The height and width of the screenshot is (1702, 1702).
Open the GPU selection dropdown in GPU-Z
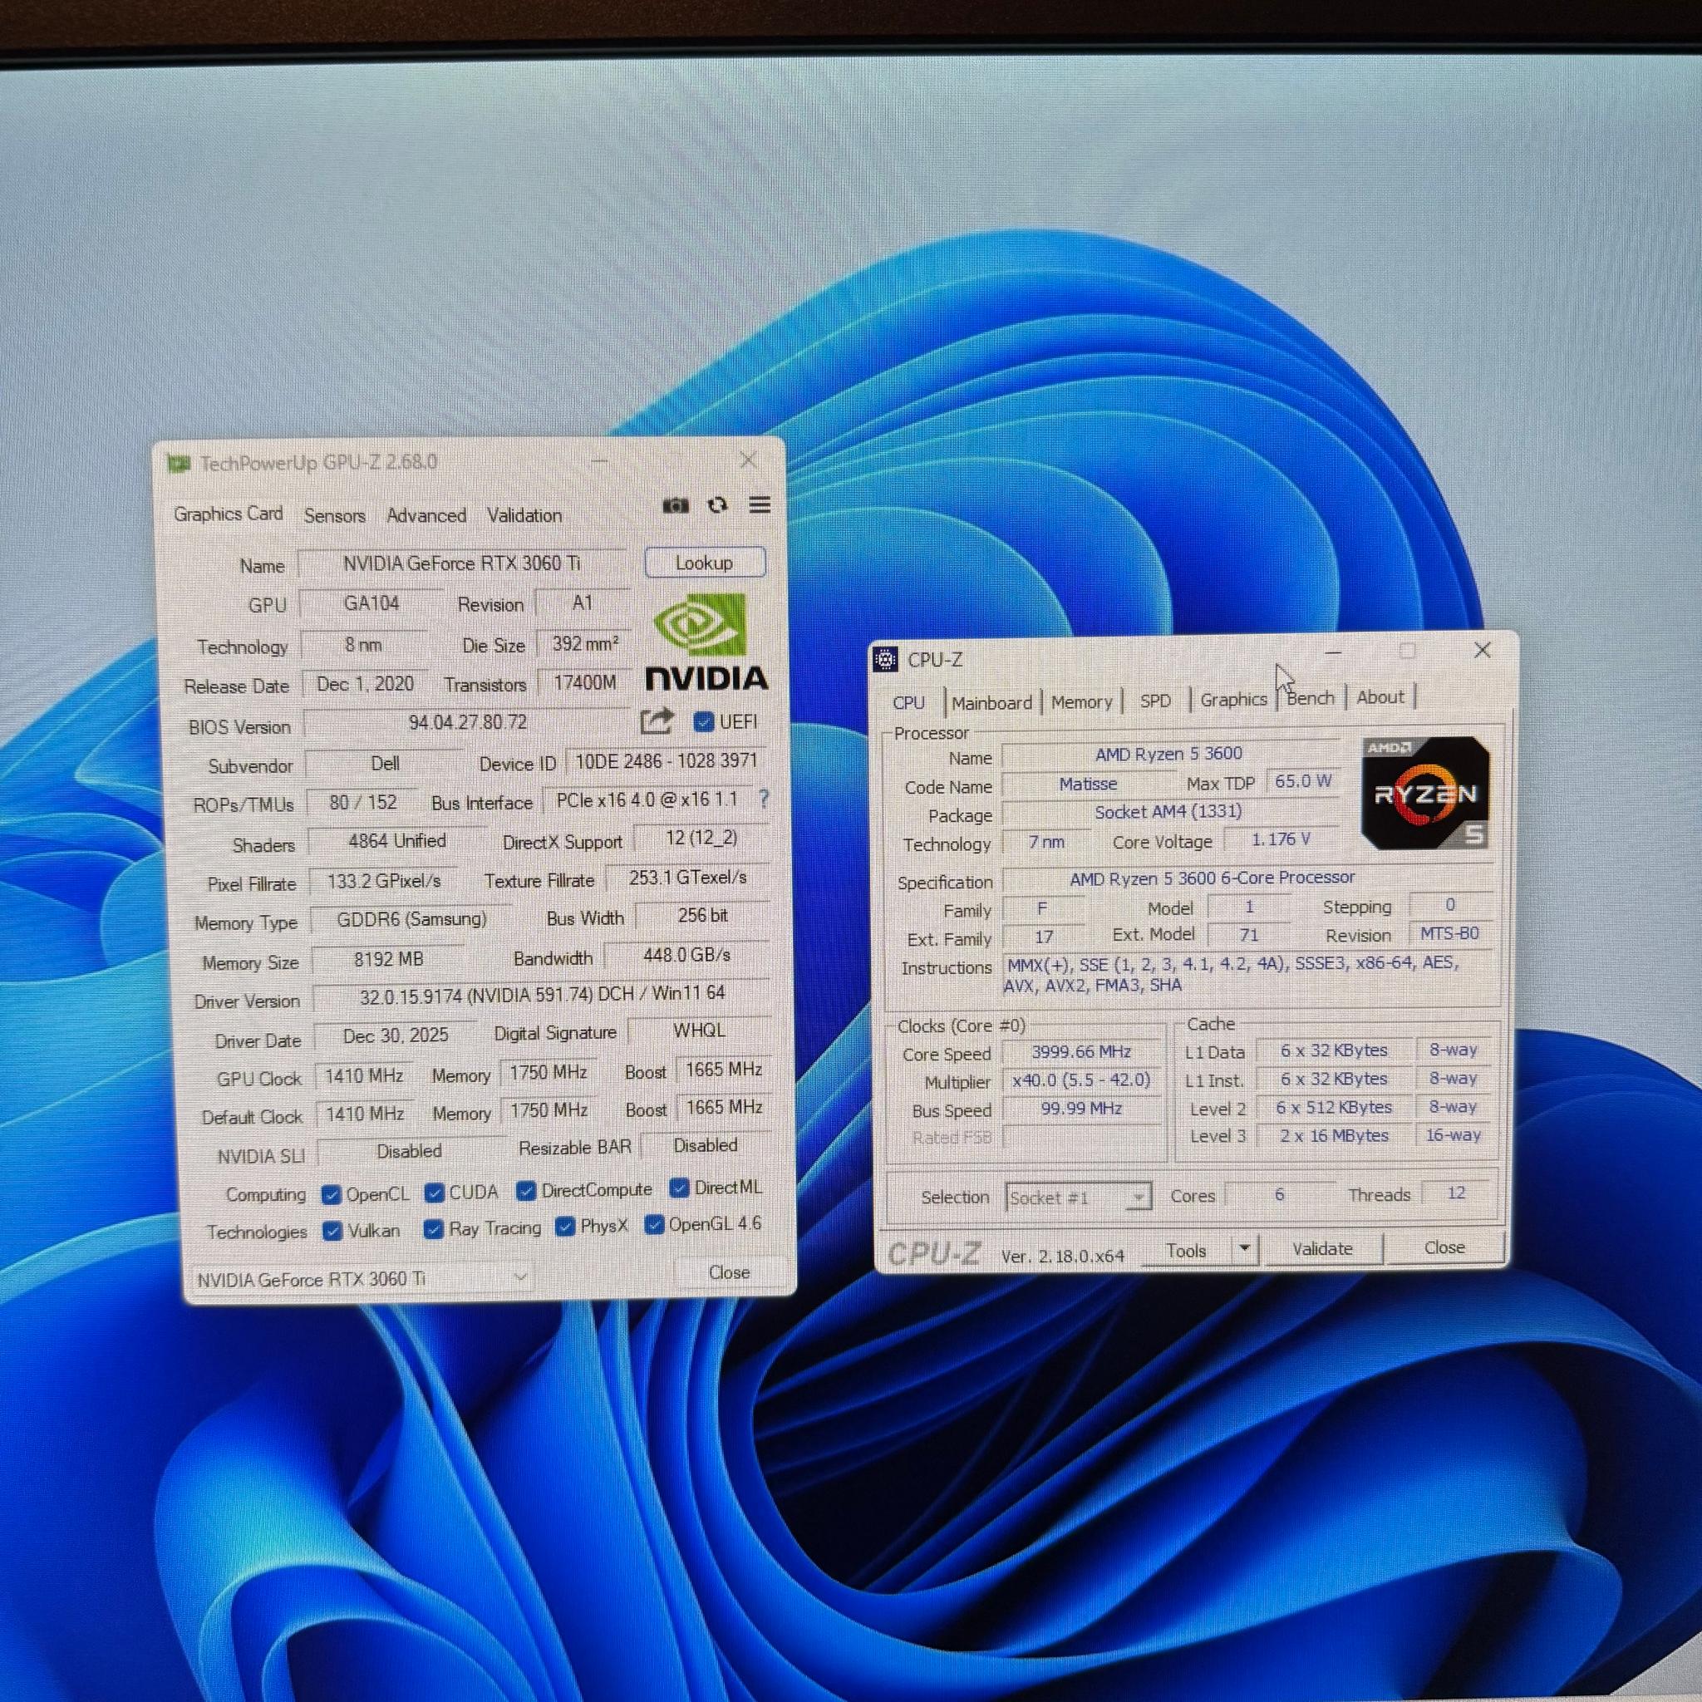[362, 1278]
